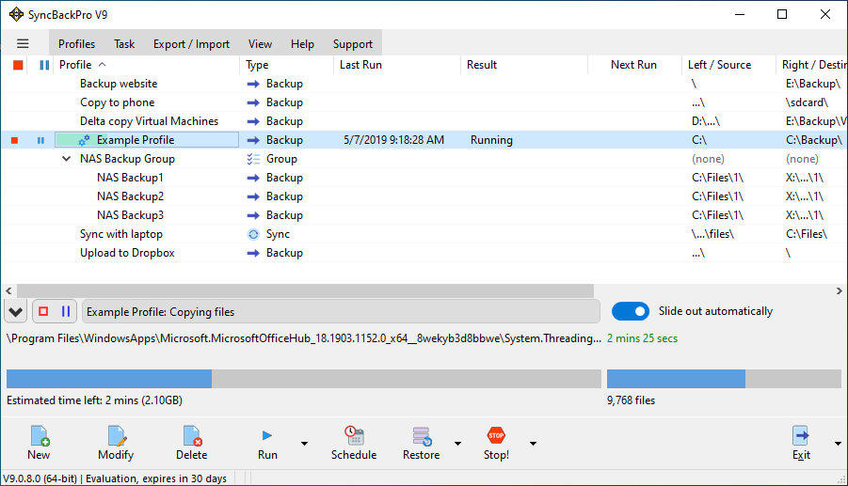Screen dimensions: 848x486
Task: Open the Stop! dropdown arrow
Action: pos(534,444)
